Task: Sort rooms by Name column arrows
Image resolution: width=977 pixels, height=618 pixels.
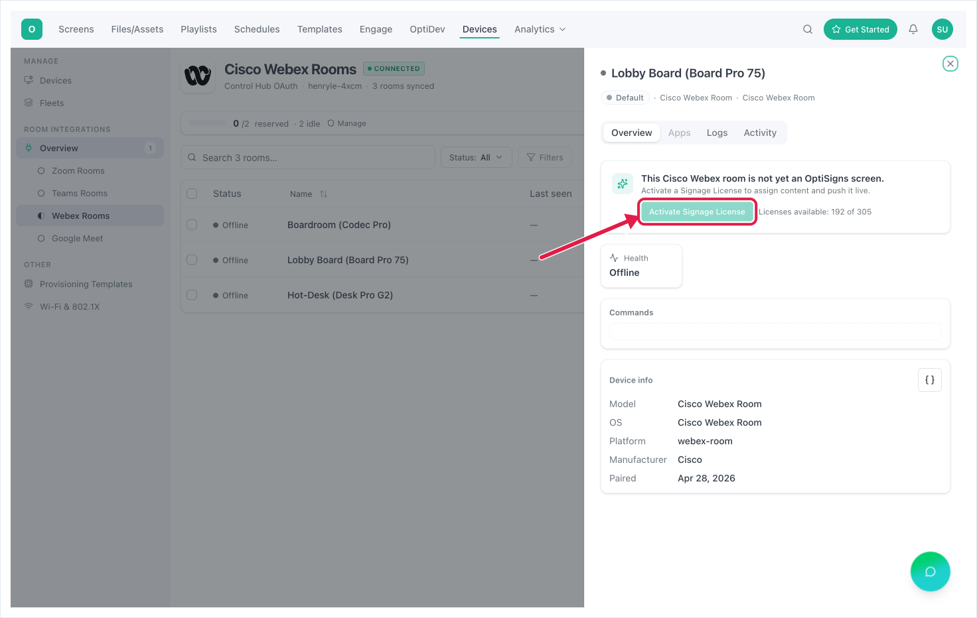Action: point(323,194)
